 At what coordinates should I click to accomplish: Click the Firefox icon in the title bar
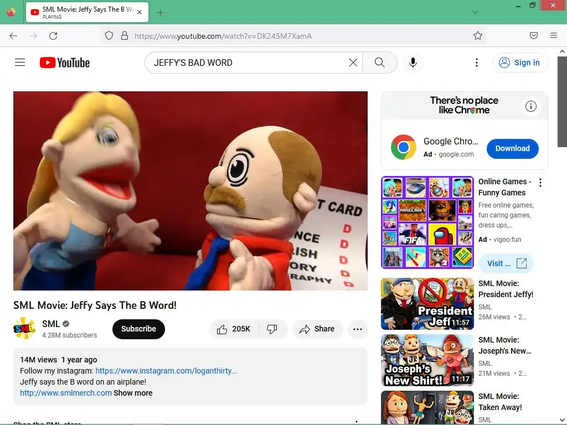[11, 12]
